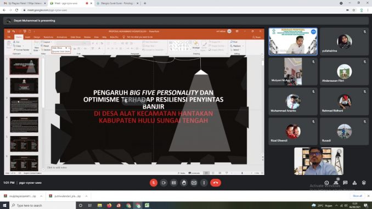372x209 pixels.
Task: Turn on captions in Meet
Action: (x=174, y=183)
